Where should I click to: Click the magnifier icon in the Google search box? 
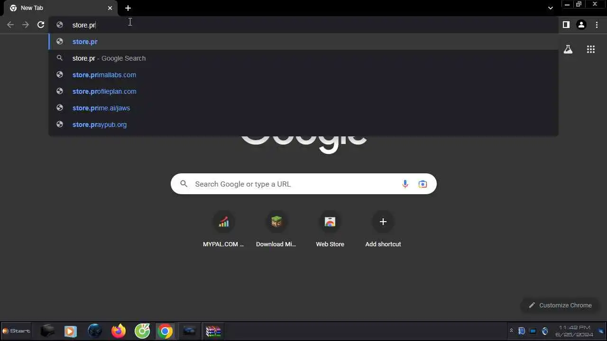(184, 184)
